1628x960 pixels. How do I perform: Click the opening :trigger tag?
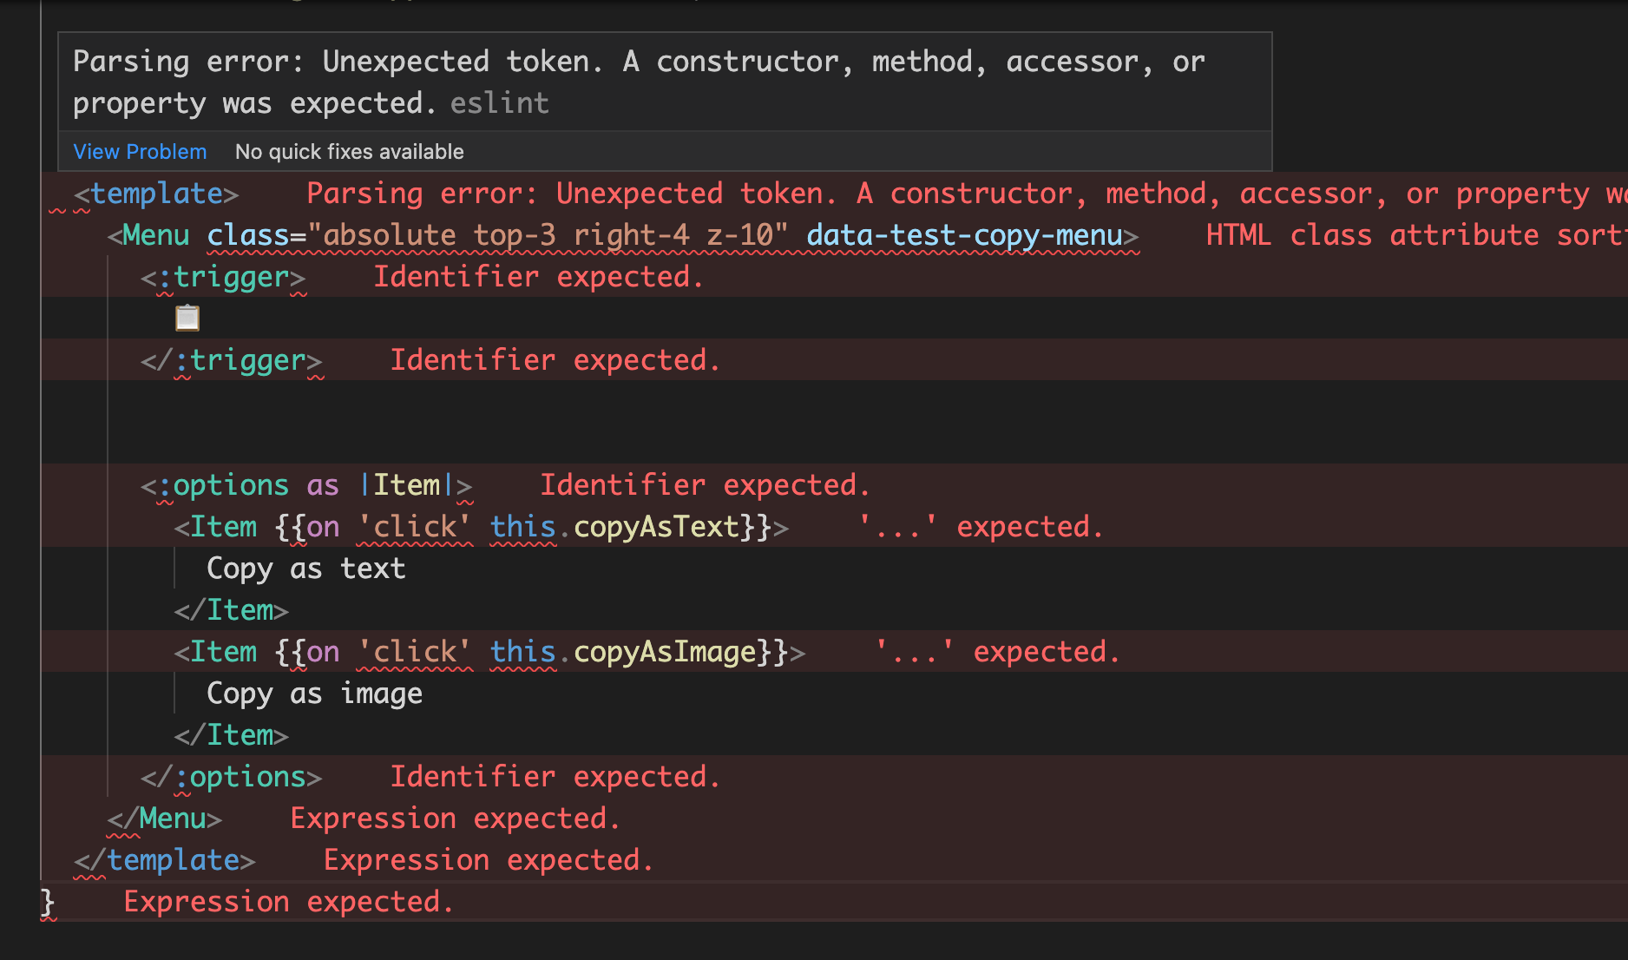221,276
